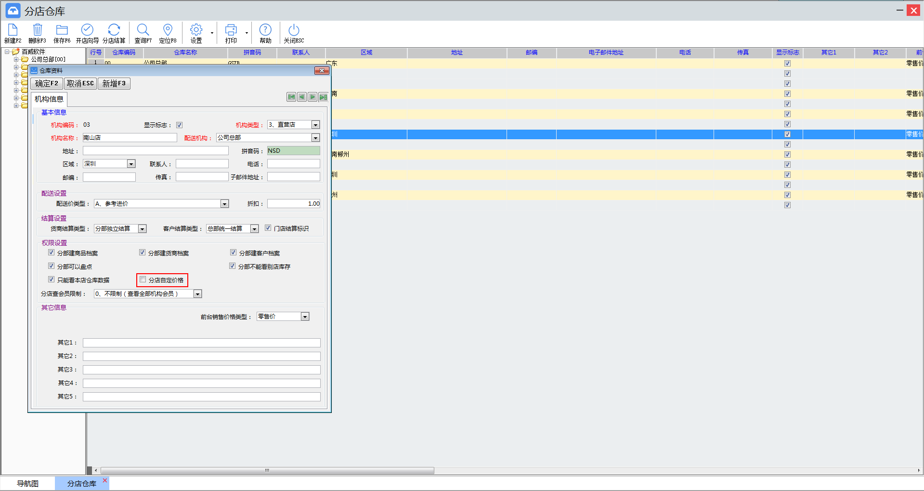Open the 开店向导 wizard
The image size is (924, 491).
click(87, 30)
